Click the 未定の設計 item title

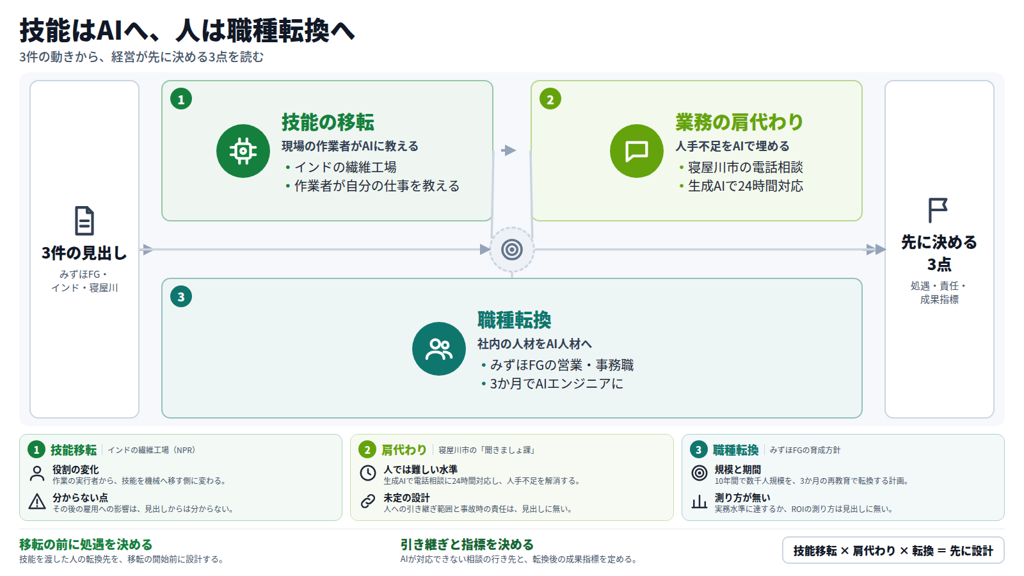click(406, 497)
